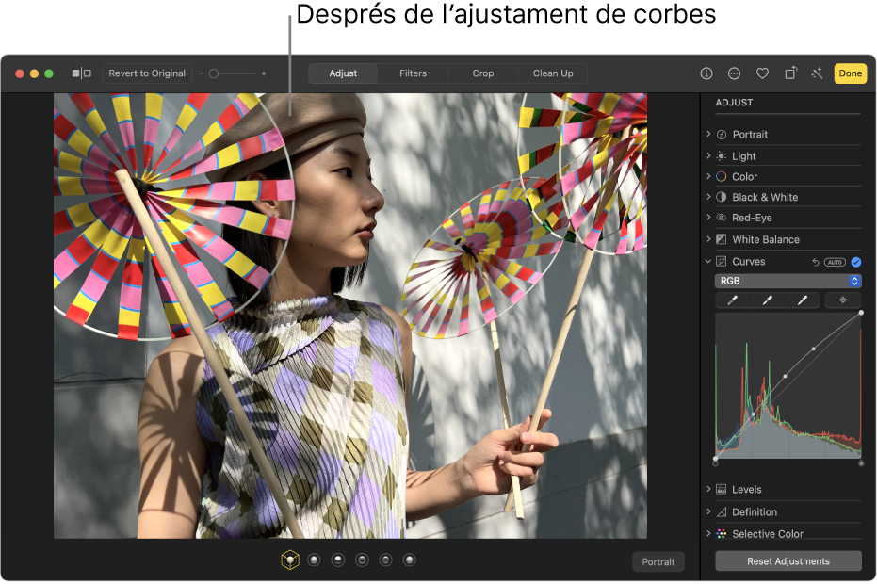Click the white point handle below histogram

[x=861, y=462]
